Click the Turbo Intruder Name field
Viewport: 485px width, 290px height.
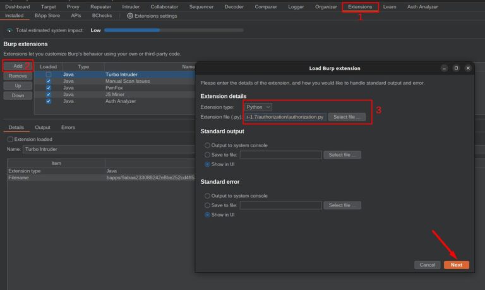tap(109, 149)
